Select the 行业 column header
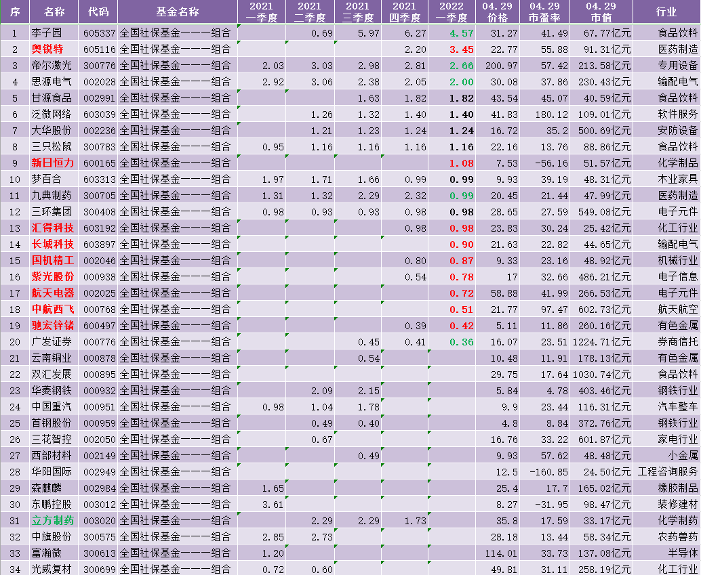 [x=666, y=12]
